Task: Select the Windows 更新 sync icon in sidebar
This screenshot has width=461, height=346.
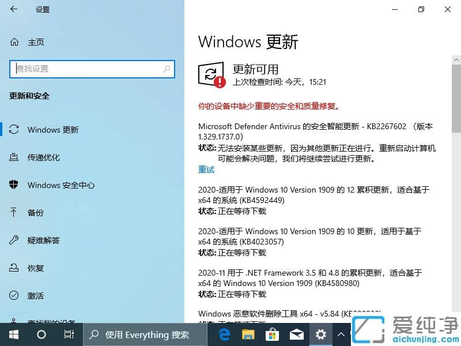Action: coord(14,130)
